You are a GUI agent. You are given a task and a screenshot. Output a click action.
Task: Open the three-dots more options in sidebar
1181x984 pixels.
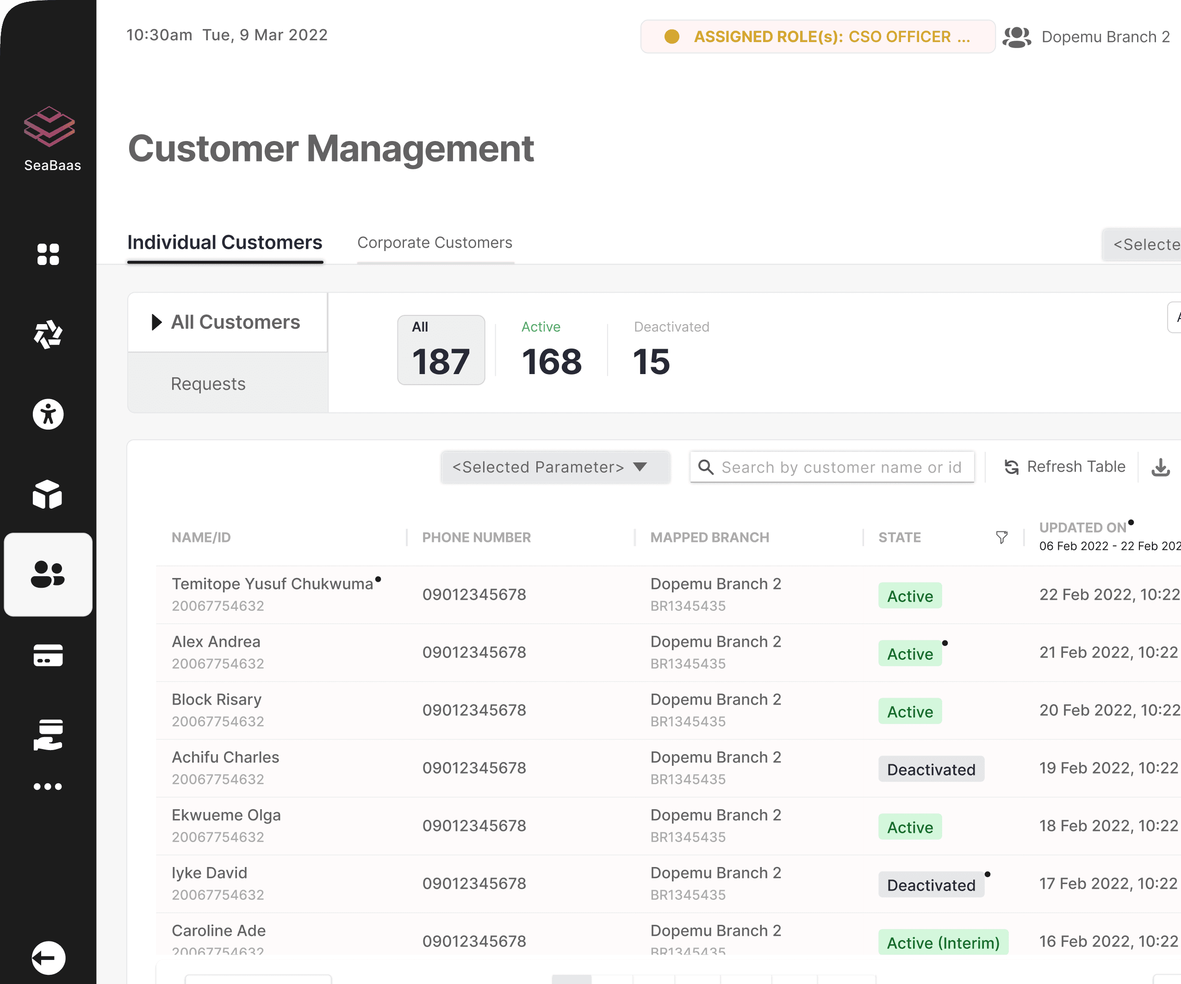(48, 786)
